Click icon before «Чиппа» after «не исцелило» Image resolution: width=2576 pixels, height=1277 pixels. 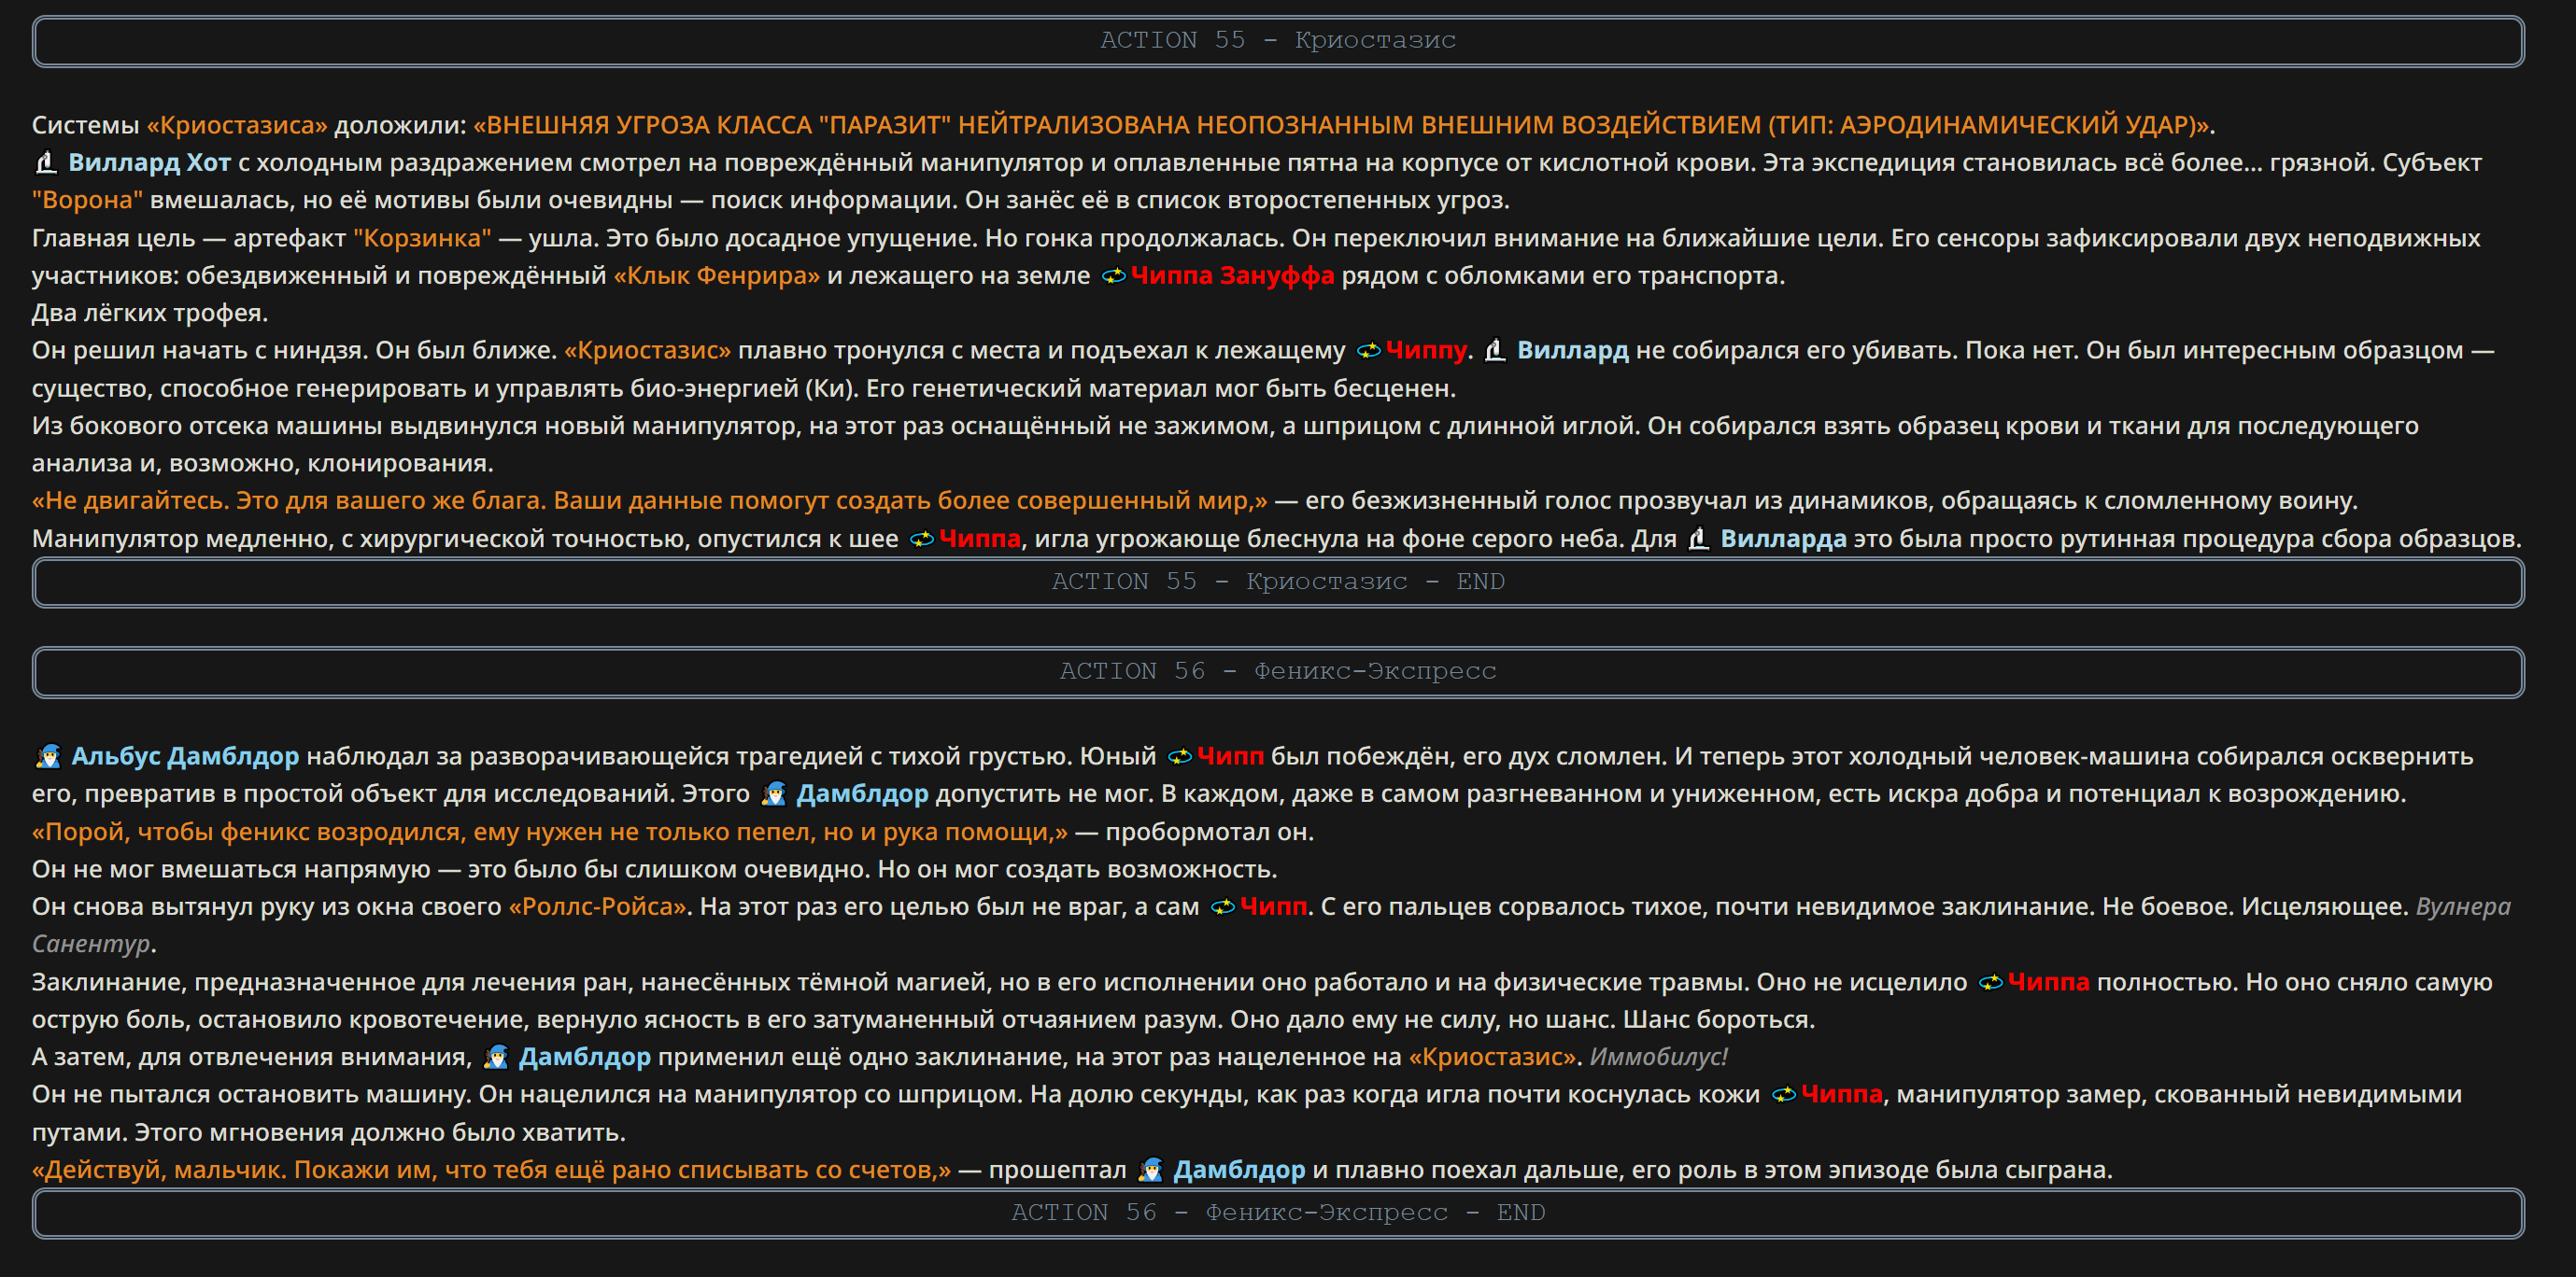point(1990,982)
